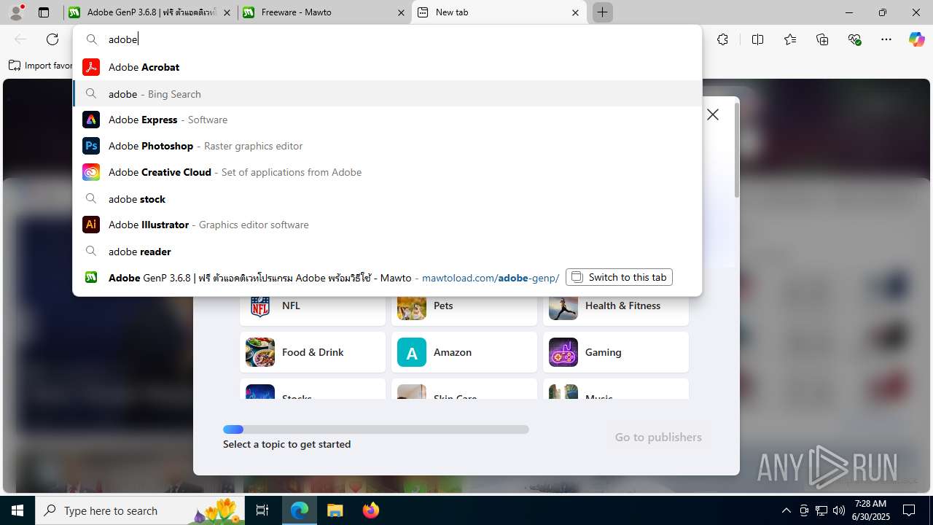Close the New tab tab

pos(575,12)
